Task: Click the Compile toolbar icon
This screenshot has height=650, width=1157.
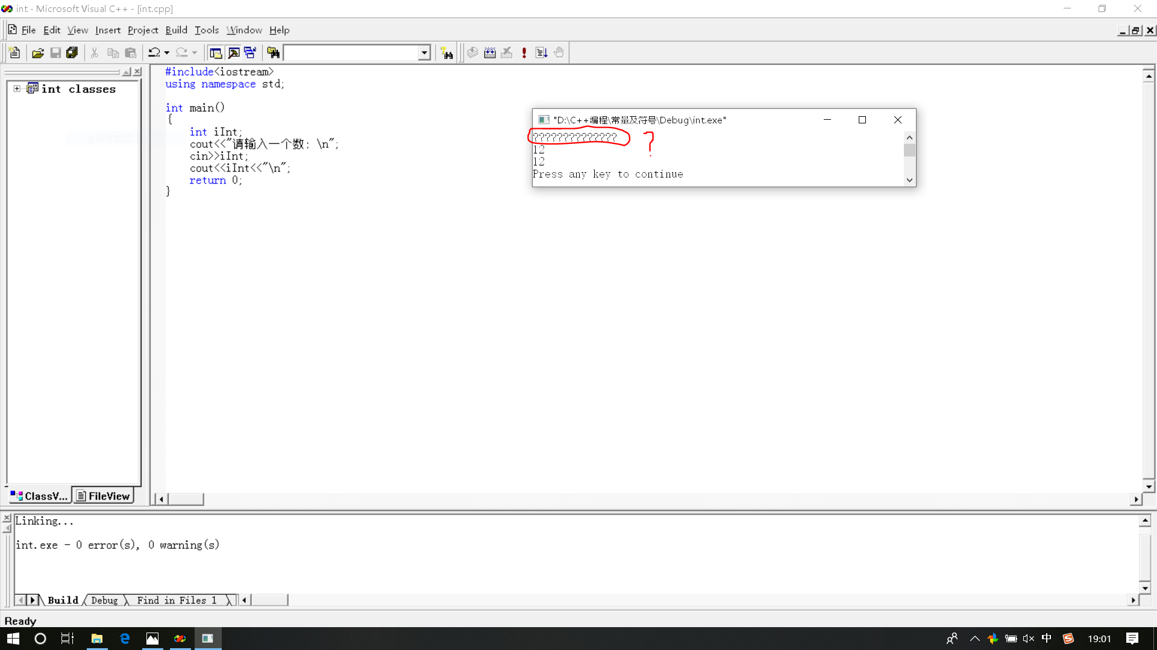Action: coord(472,53)
